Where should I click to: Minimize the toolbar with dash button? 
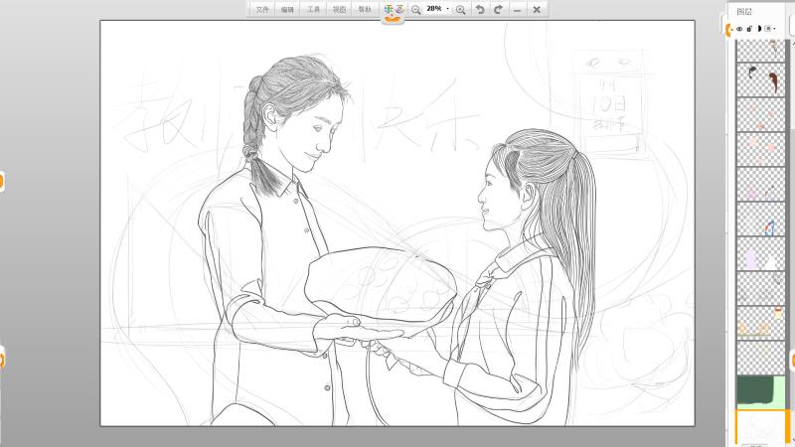(518, 9)
